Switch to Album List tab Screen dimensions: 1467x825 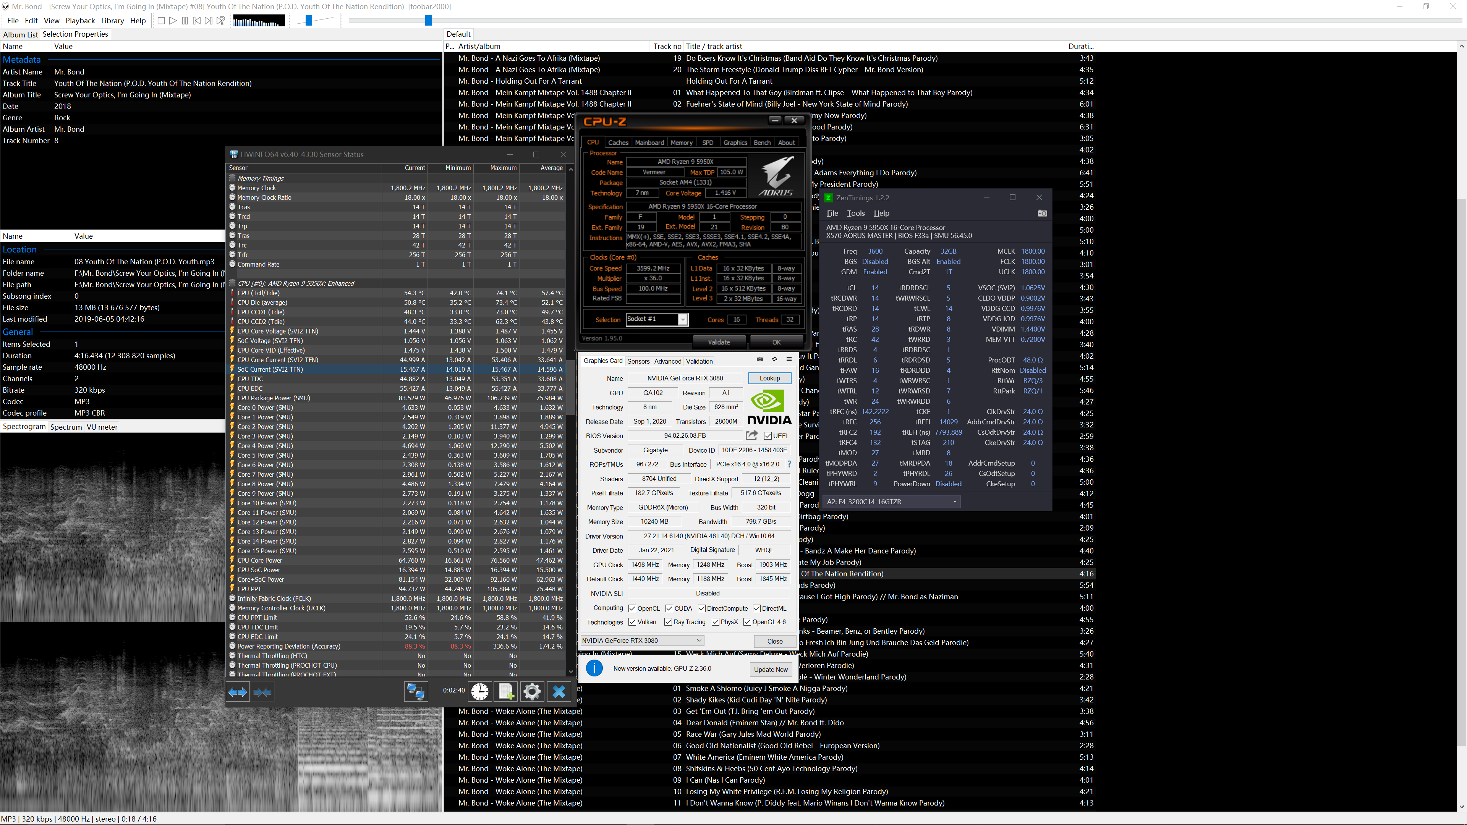[21, 34]
